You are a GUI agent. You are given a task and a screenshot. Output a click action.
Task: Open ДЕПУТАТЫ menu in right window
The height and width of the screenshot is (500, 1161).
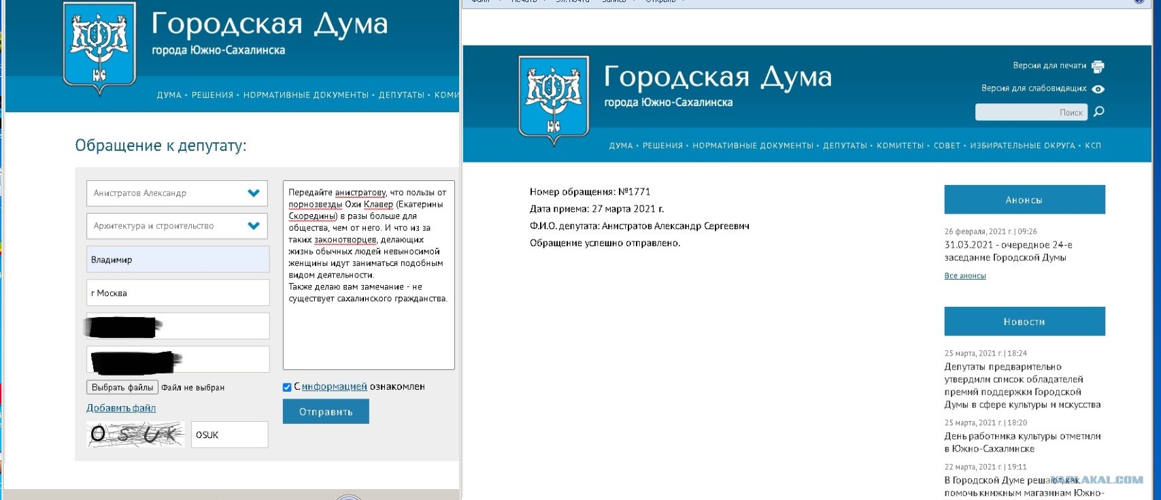(845, 146)
